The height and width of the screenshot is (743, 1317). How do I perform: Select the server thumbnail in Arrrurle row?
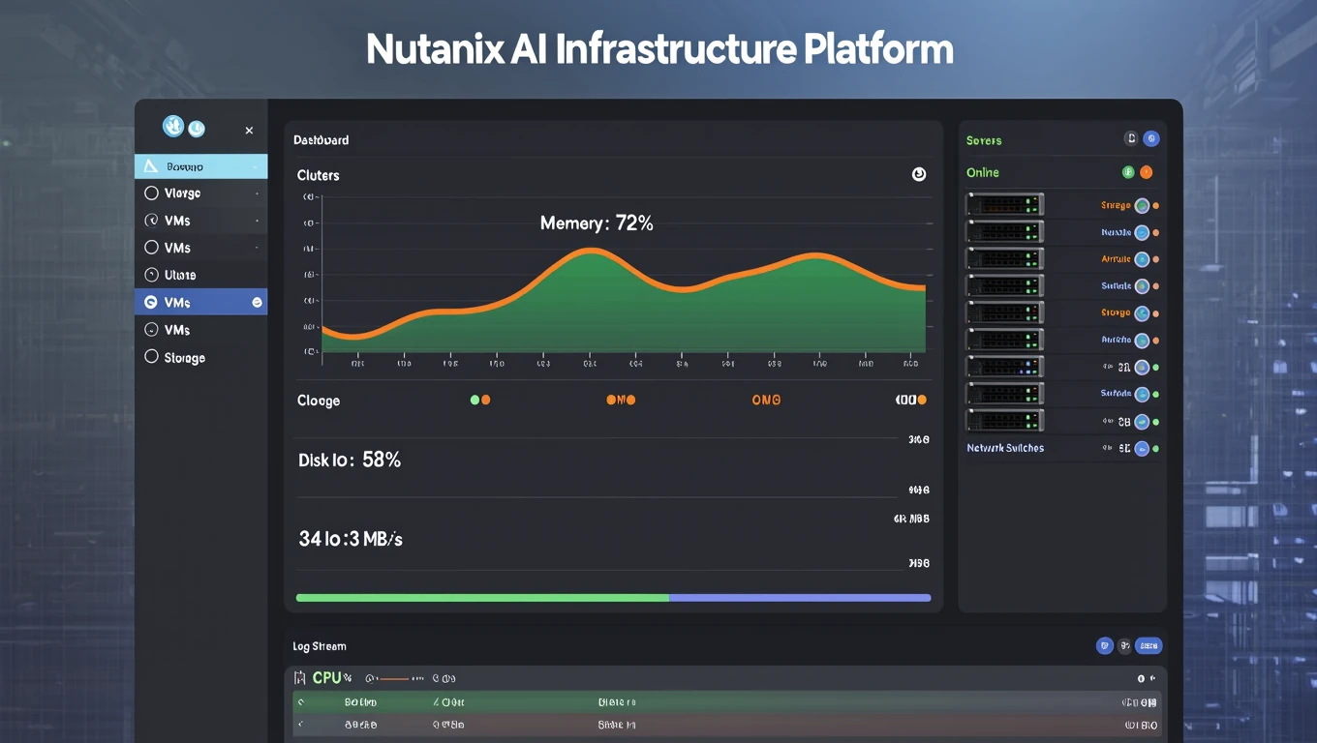[1005, 258]
